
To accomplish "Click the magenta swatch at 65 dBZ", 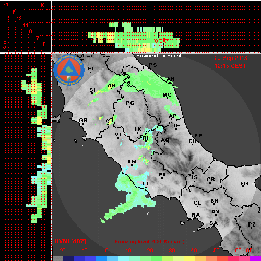I will point(255,258).
